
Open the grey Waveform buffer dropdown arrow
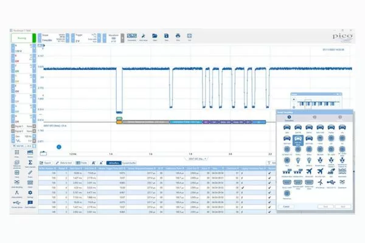[x=122, y=38]
